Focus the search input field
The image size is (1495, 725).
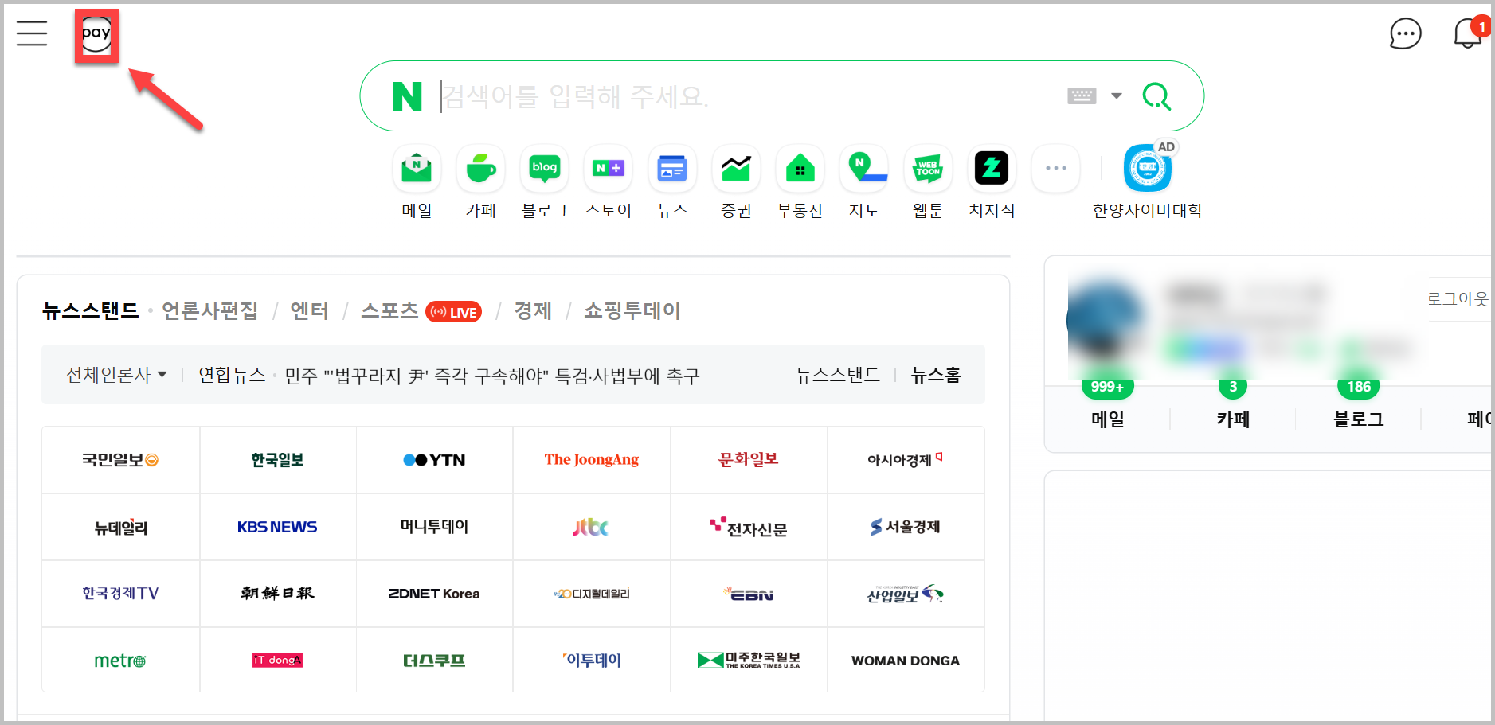coord(749,96)
